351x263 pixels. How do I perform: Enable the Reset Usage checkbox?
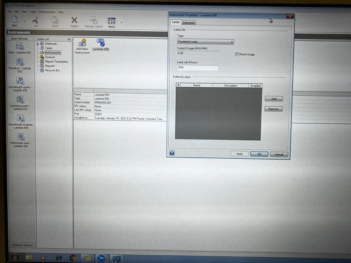pyautogui.click(x=237, y=54)
